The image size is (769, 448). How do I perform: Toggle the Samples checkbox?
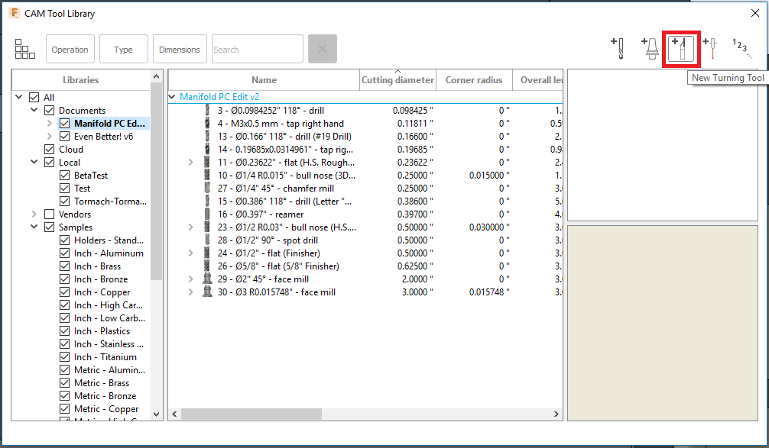click(50, 227)
